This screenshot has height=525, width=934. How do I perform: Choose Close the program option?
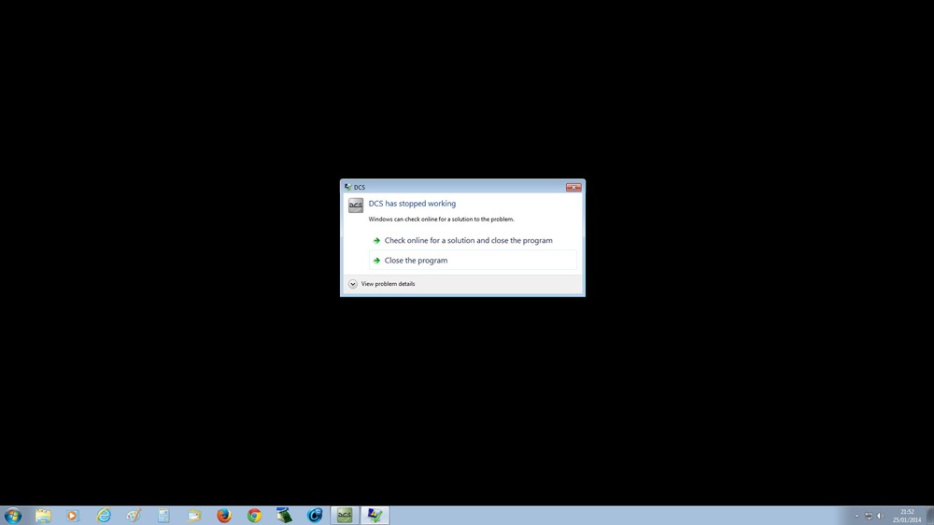[x=473, y=261]
